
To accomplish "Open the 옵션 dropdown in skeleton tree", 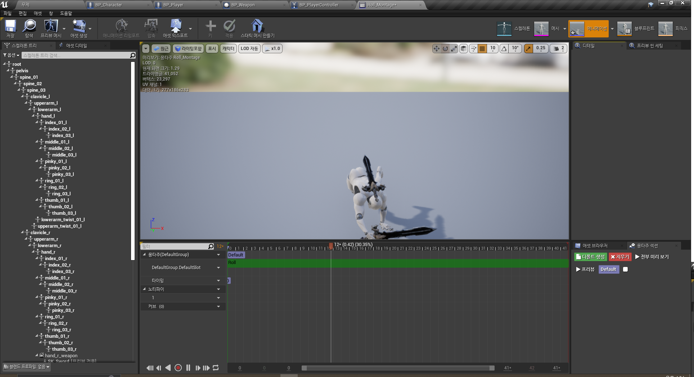I will point(11,55).
